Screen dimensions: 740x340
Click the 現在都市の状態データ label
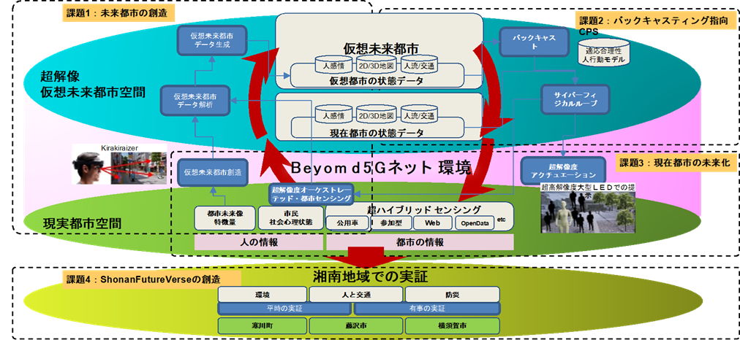[x=376, y=132]
